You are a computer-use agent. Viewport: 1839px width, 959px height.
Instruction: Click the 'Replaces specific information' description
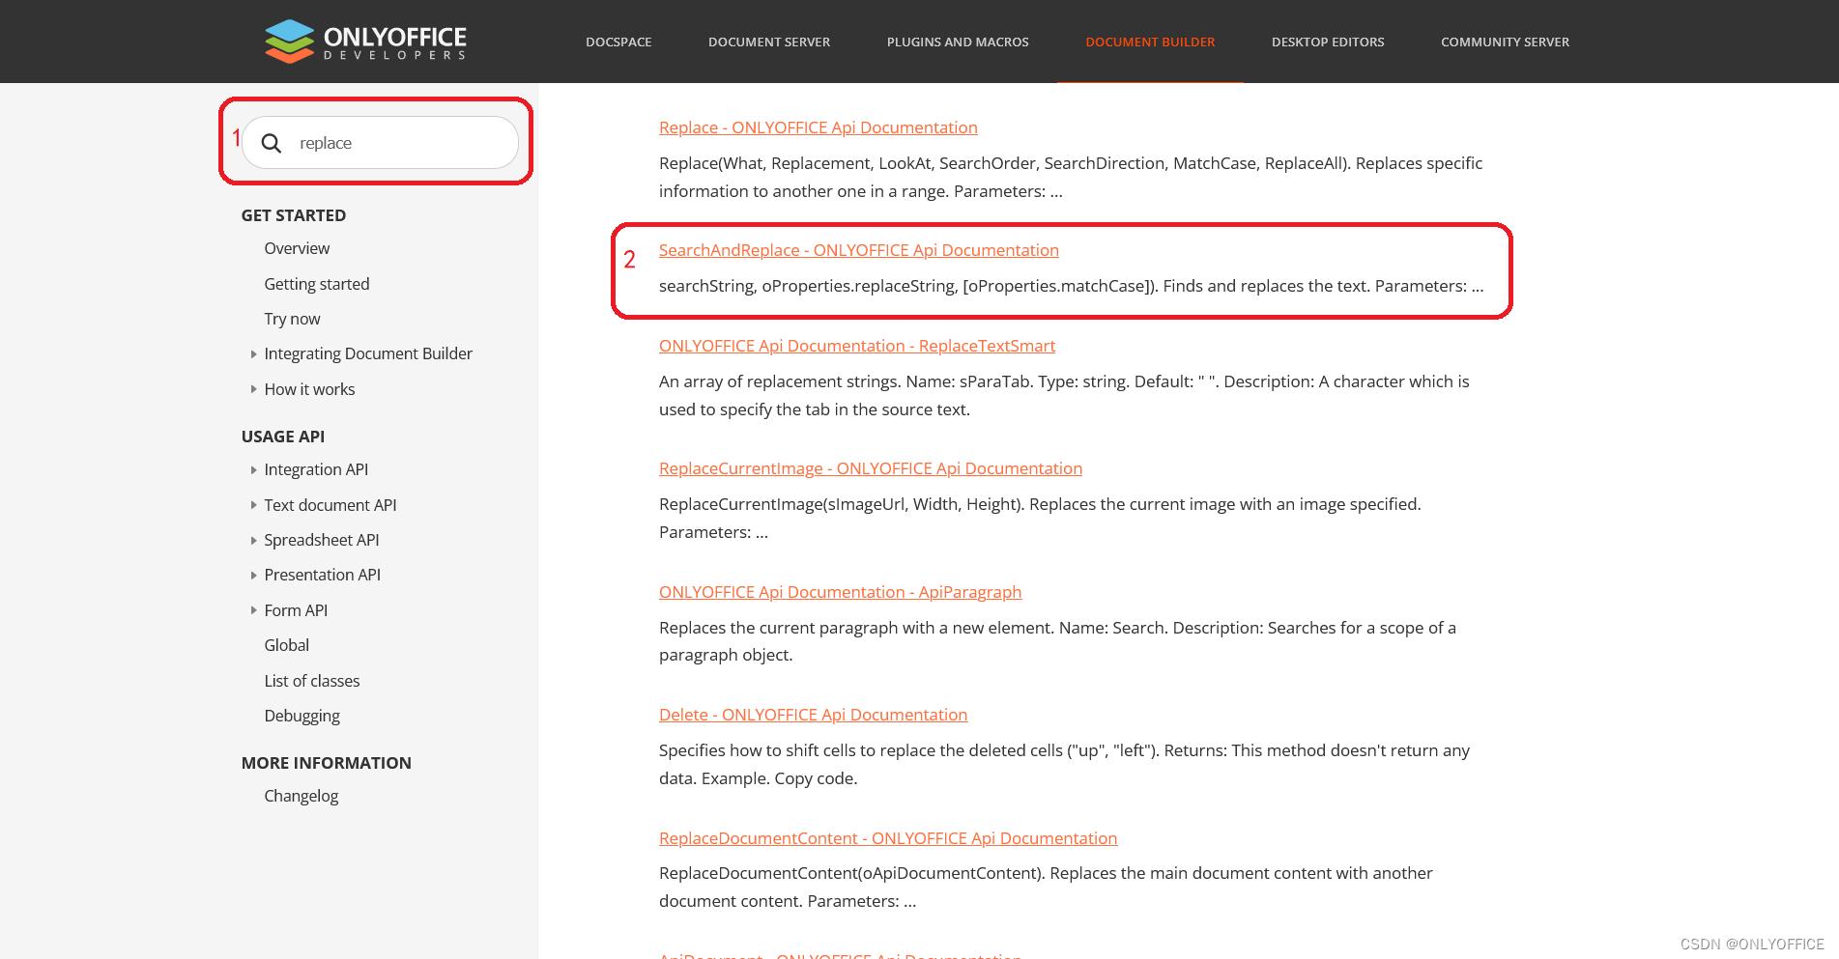point(1071,177)
